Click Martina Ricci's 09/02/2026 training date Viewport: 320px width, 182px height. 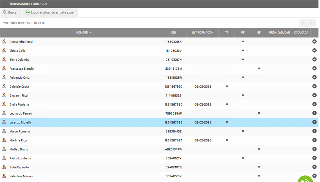(203, 140)
